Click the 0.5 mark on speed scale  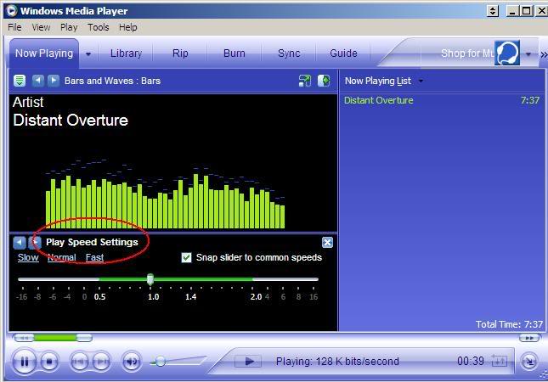tap(99, 297)
